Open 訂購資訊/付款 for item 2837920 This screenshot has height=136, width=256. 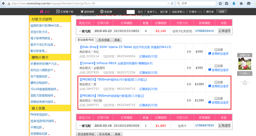click(148, 73)
